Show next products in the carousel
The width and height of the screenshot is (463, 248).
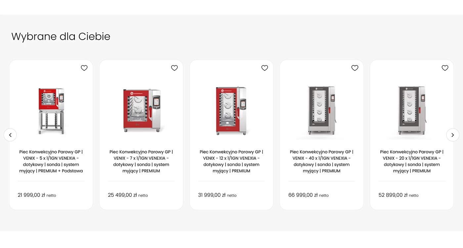point(453,135)
